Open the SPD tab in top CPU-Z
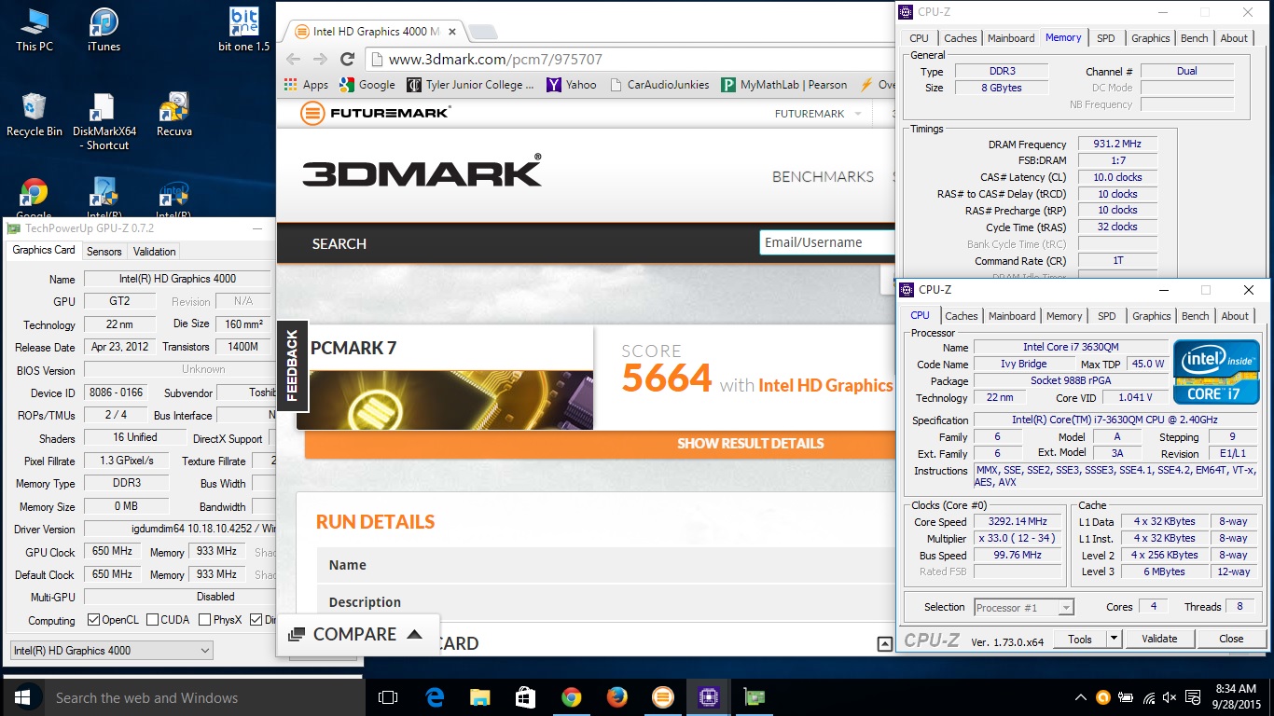 pos(1105,38)
